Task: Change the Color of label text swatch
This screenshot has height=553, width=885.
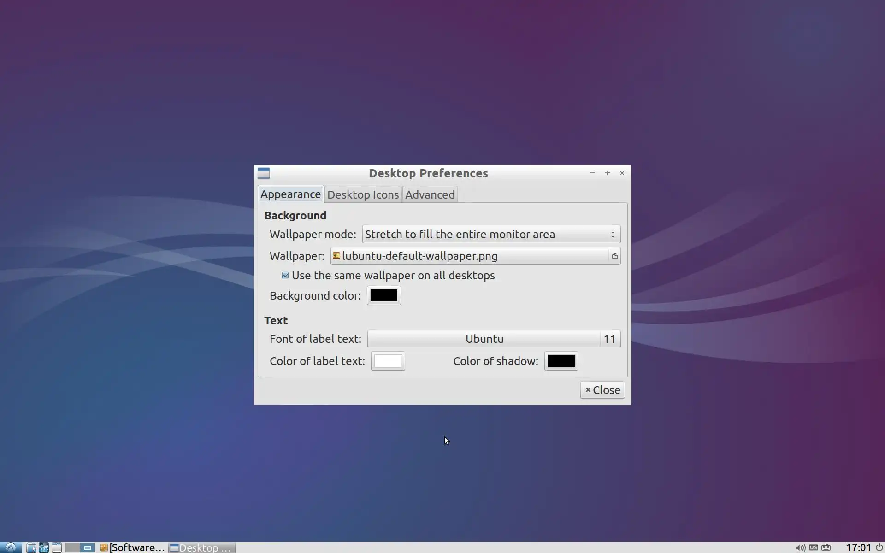Action: coord(388,361)
